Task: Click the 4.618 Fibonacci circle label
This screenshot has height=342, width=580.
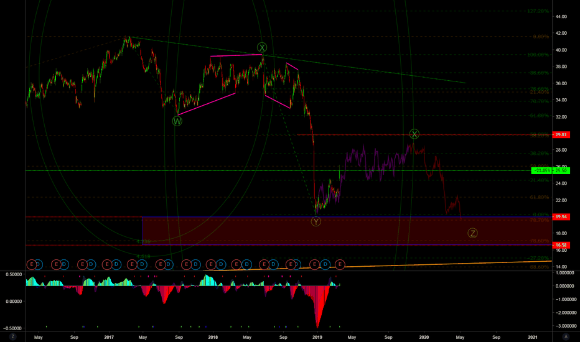Action: (144, 256)
